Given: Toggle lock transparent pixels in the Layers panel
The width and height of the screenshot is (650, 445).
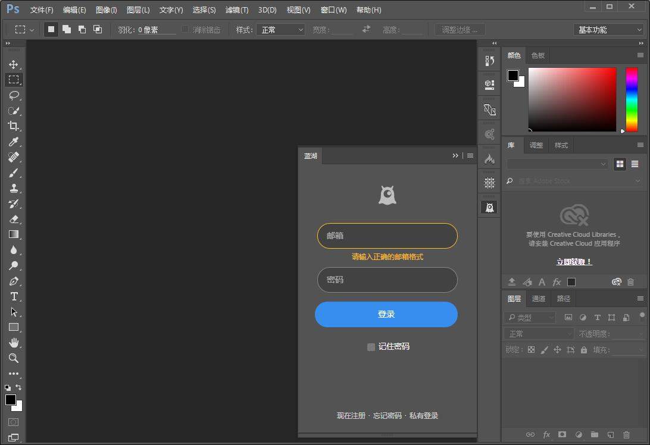Looking at the screenshot, I should click(531, 349).
